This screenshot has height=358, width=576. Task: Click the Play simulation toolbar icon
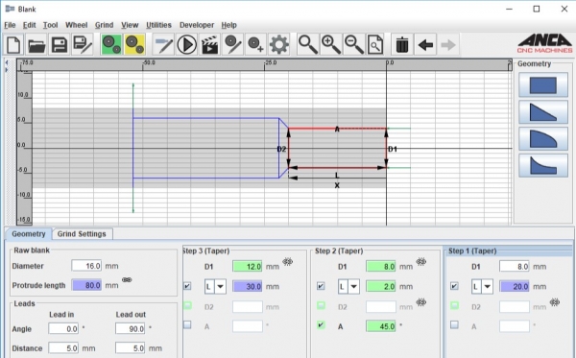pos(186,45)
